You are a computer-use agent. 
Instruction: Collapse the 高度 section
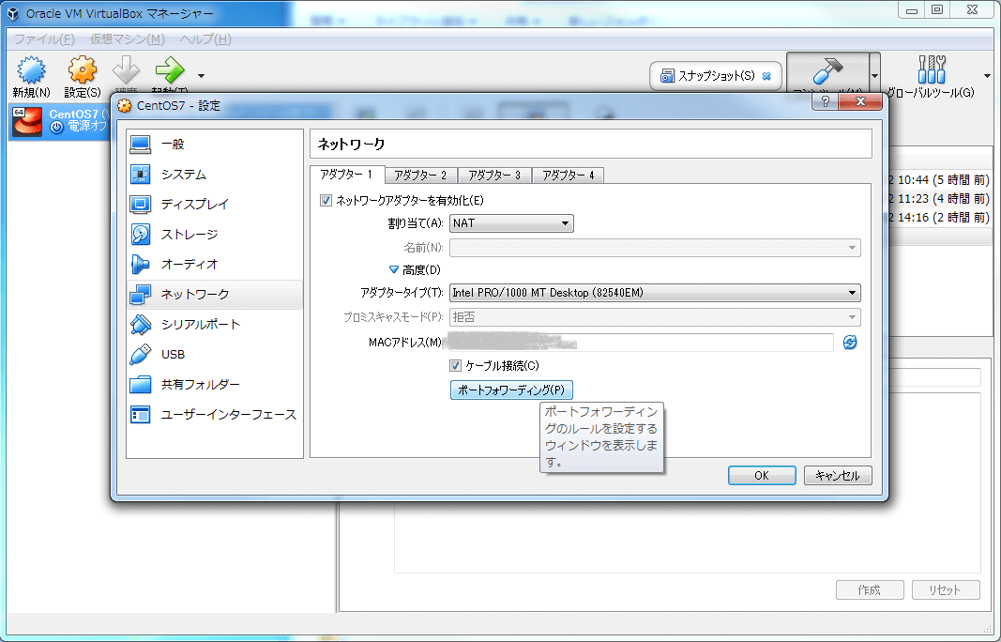422,269
